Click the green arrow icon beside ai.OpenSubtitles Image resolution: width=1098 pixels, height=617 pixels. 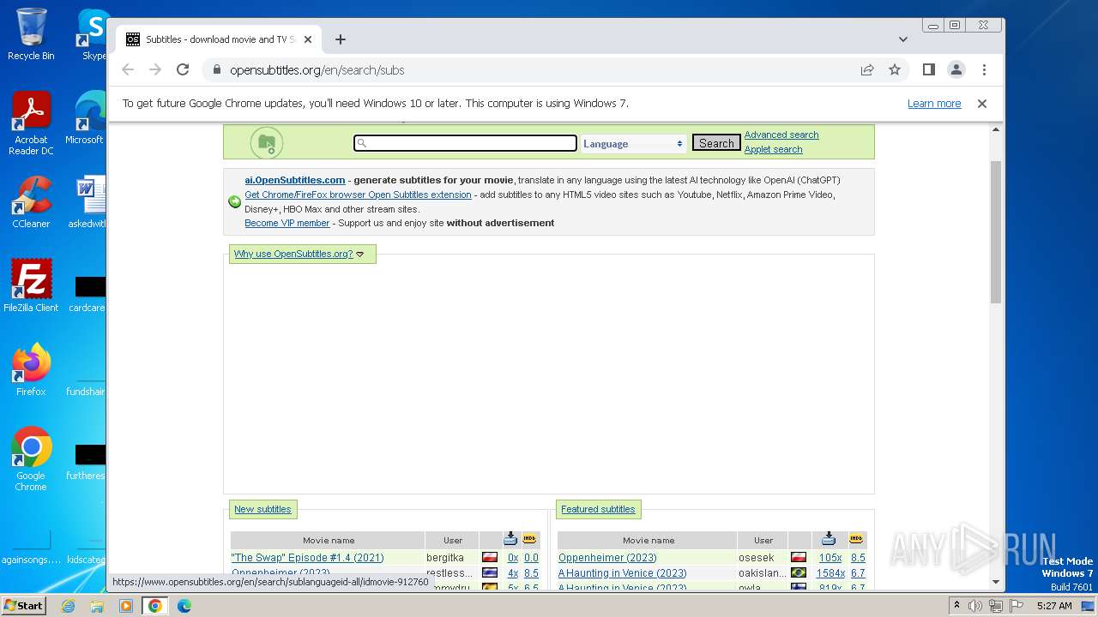[234, 201]
